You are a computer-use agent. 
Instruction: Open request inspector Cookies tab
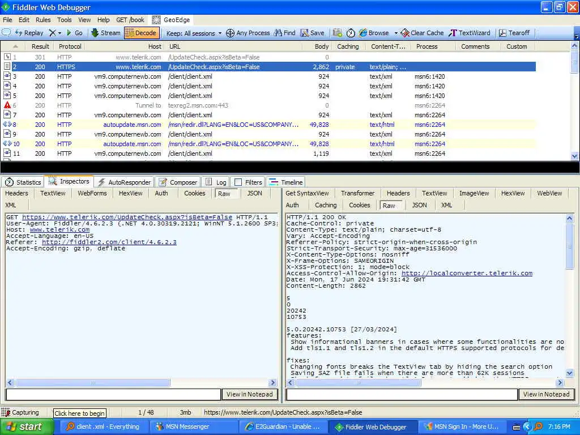tap(195, 193)
